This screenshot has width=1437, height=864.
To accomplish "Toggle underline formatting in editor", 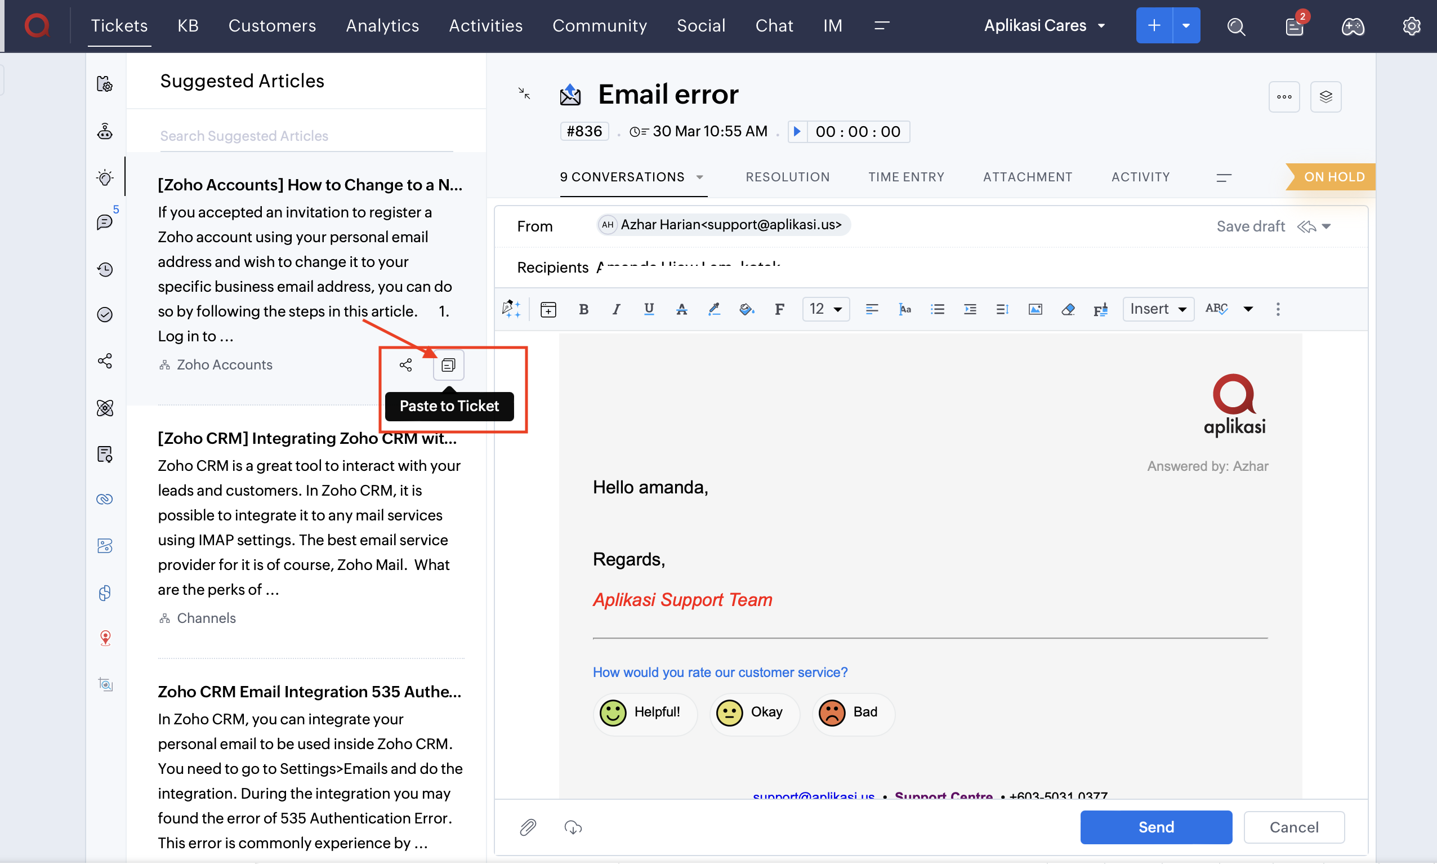I will click(x=648, y=309).
